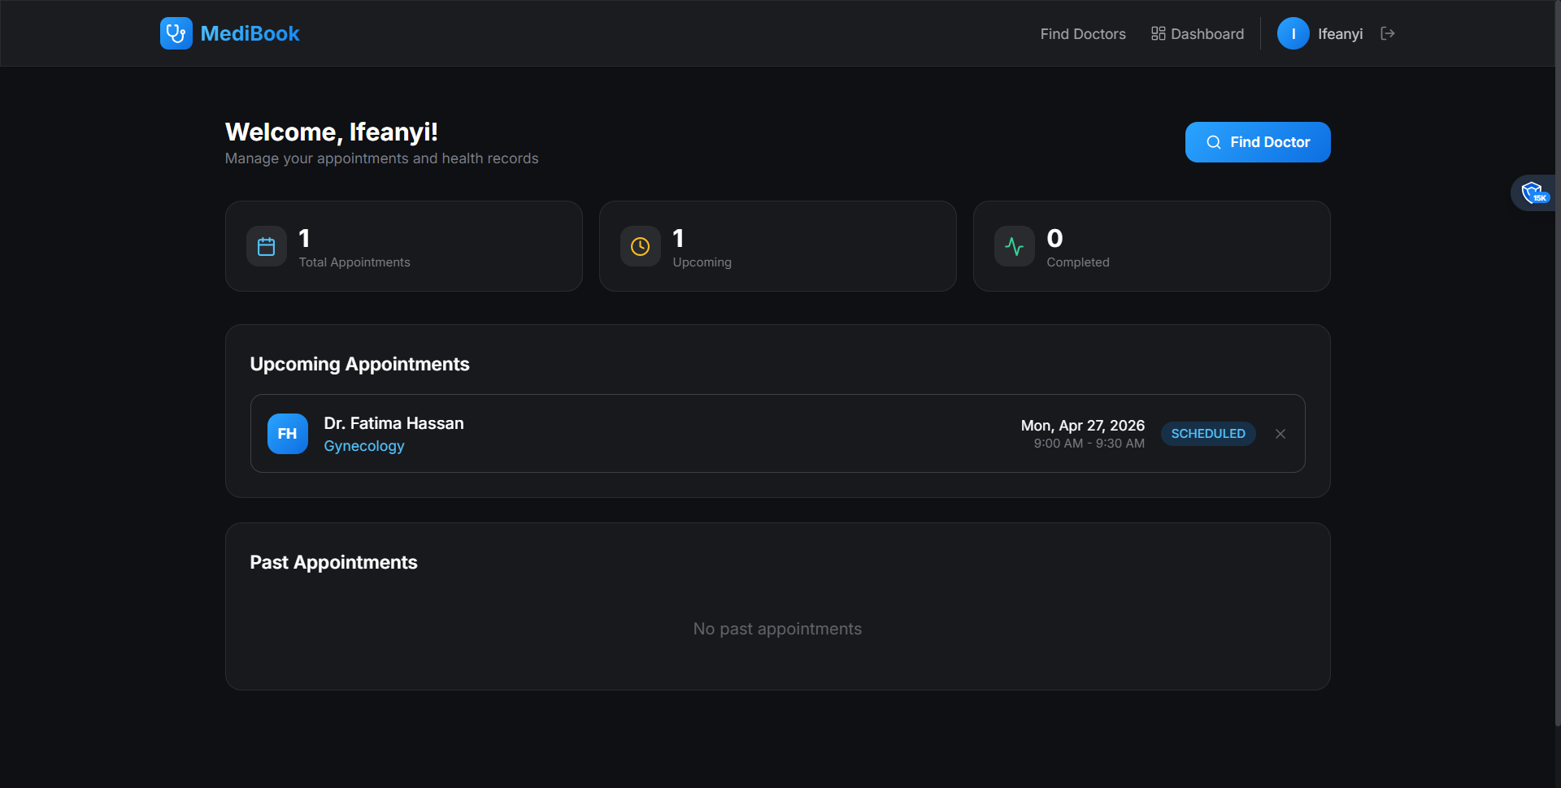Viewport: 1561px width, 788px height.
Task: Go to Find Doctors in navigation
Action: pyautogui.click(x=1082, y=34)
